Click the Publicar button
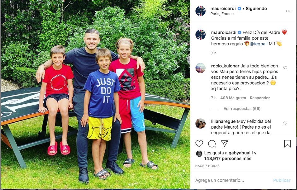Viewport: 297px width, 190px height. pyautogui.click(x=282, y=180)
